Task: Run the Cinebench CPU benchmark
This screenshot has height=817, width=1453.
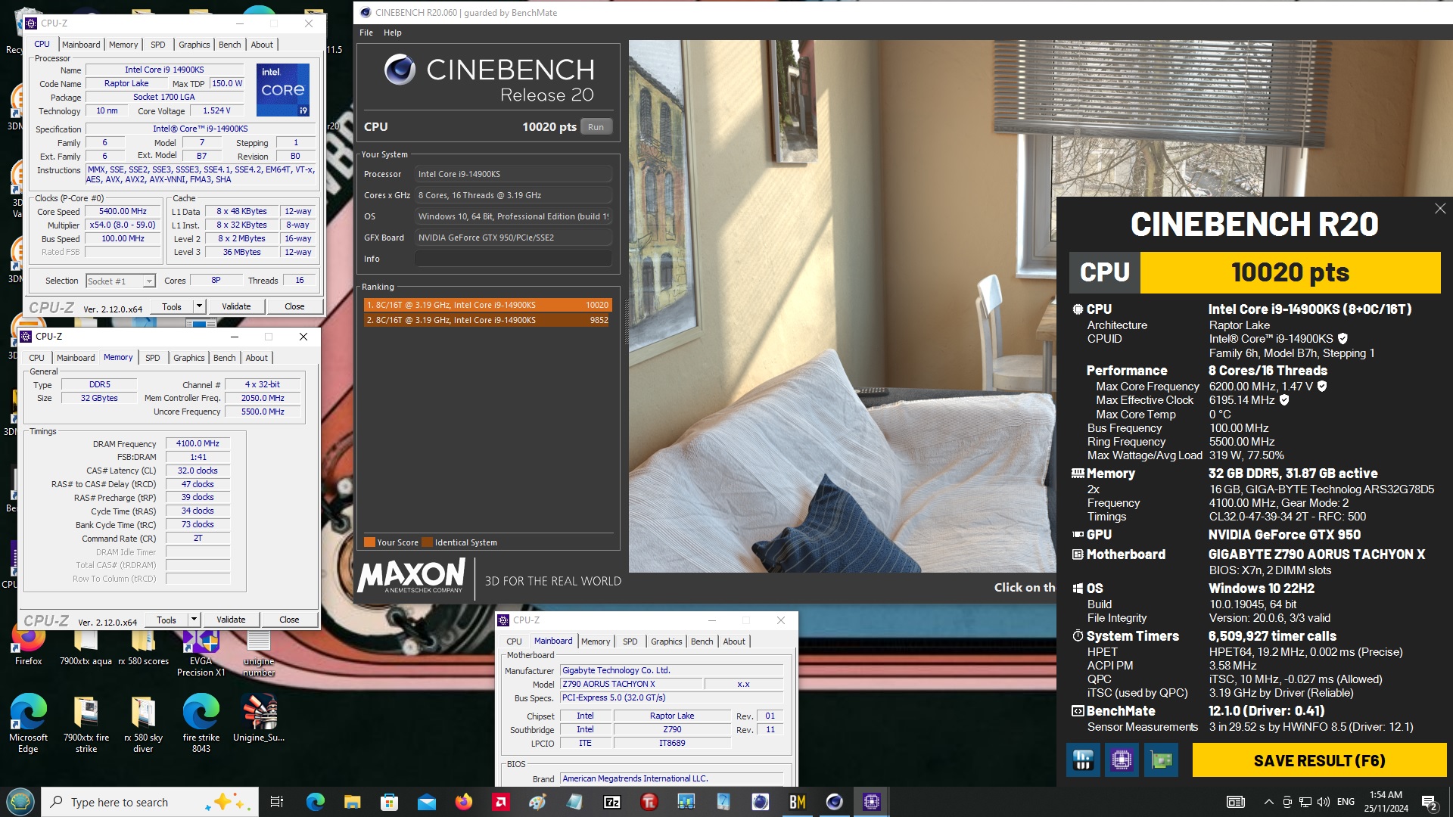Action: (596, 127)
